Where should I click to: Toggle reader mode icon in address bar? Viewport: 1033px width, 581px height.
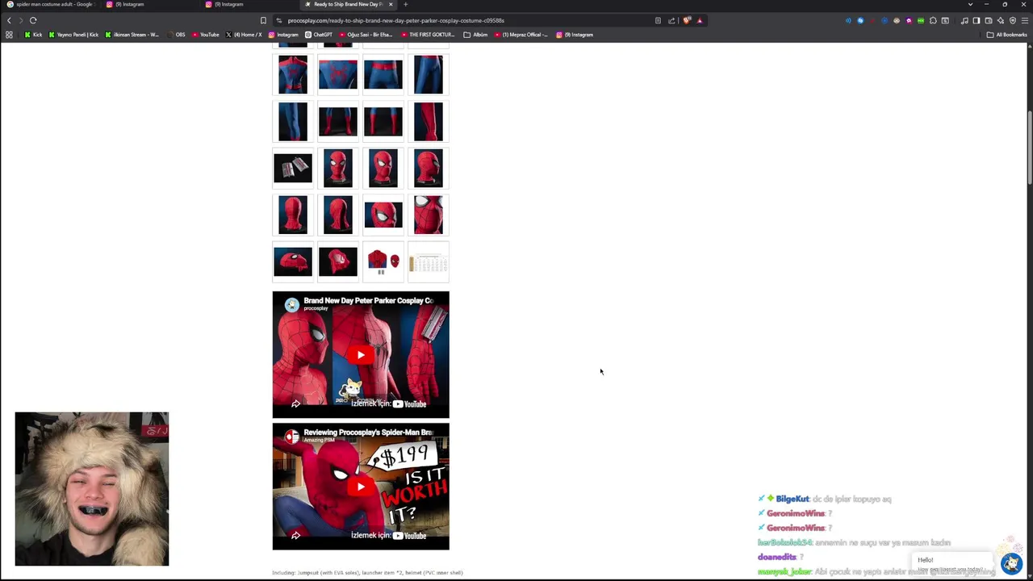coord(658,20)
